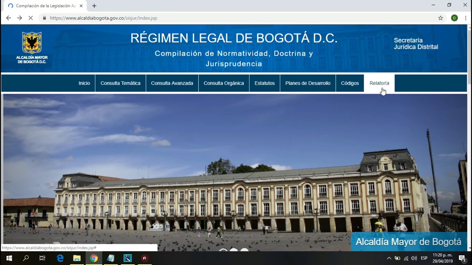The height and width of the screenshot is (265, 472).
Task: Open a new tab with the plus button
Action: tap(94, 6)
